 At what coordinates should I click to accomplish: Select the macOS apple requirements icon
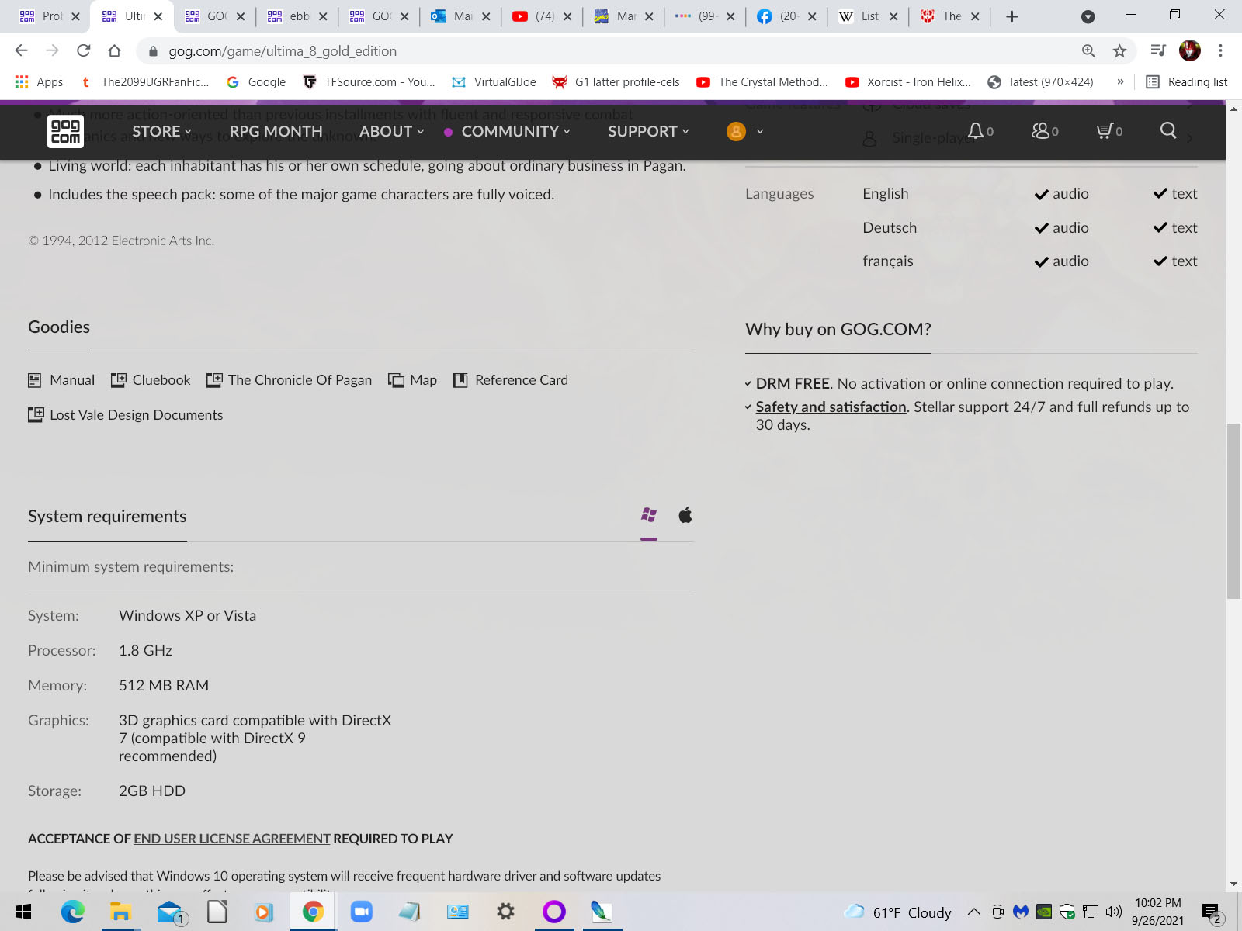coord(685,514)
